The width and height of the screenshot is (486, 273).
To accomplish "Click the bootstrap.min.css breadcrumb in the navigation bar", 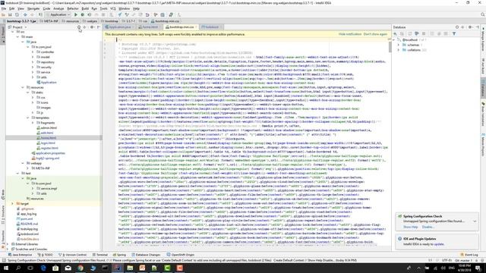I will [x=165, y=21].
